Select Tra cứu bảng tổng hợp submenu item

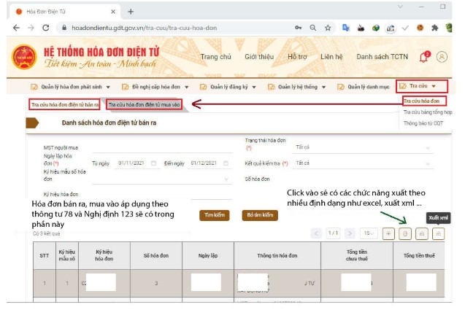[428, 112]
